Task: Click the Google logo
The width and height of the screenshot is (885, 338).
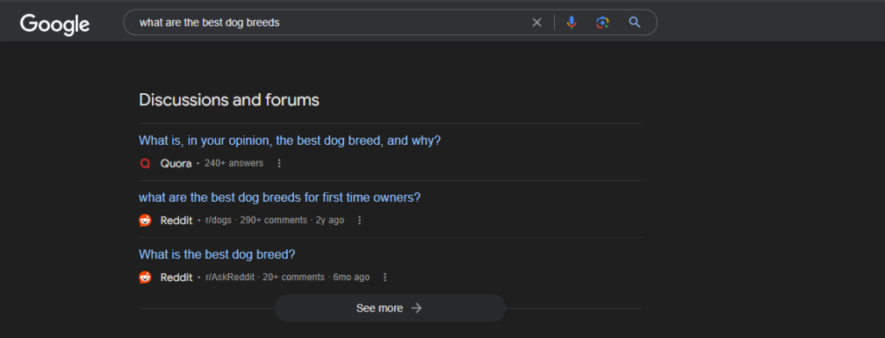Action: 54,24
